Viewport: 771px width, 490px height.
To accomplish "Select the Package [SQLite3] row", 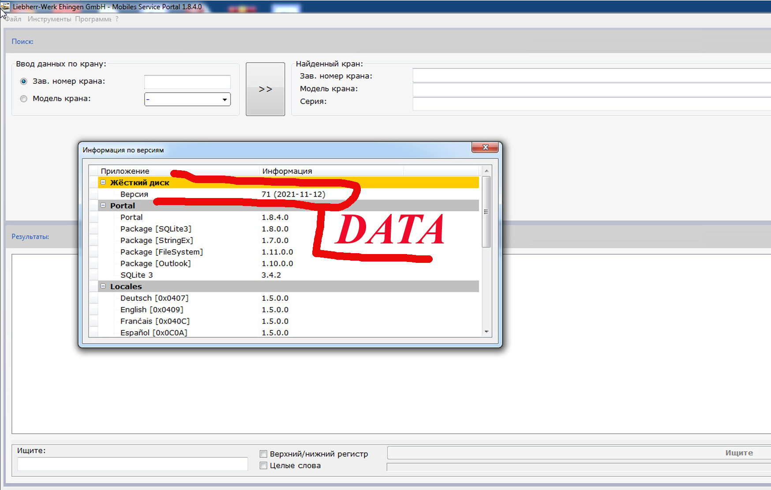I will tap(156, 229).
